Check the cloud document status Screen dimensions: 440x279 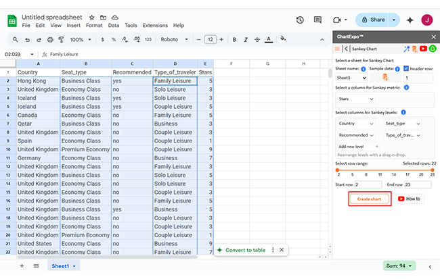coord(115,18)
